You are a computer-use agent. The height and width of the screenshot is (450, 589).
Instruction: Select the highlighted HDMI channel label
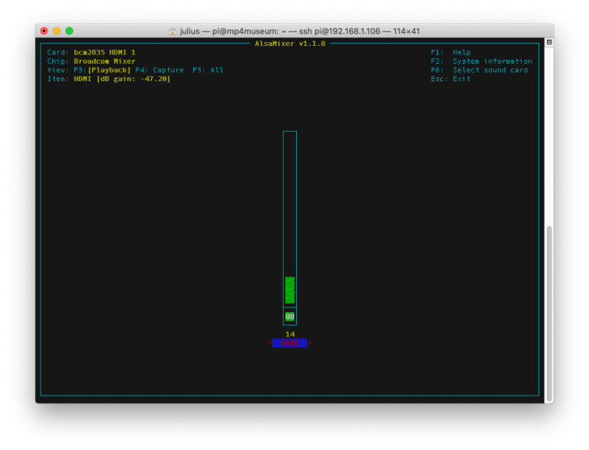click(290, 343)
